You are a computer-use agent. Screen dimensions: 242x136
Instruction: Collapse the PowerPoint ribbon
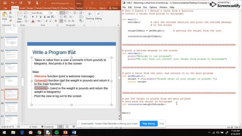pos(118,25)
